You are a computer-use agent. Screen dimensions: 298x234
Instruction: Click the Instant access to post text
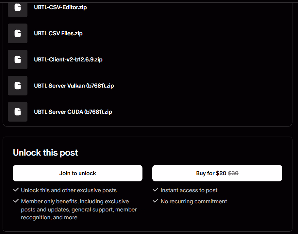pos(189,190)
